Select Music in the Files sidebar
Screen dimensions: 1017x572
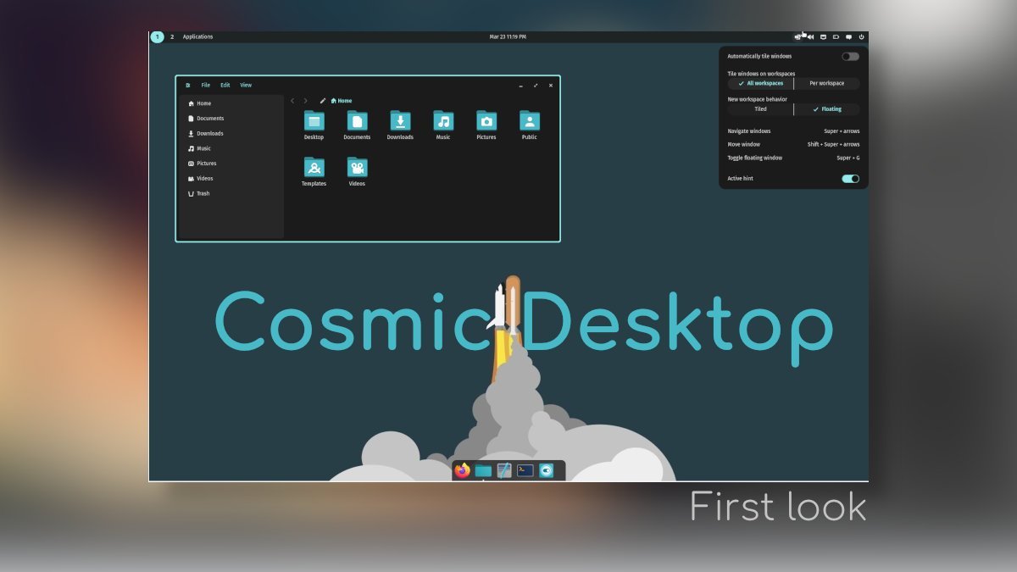[x=231, y=148]
